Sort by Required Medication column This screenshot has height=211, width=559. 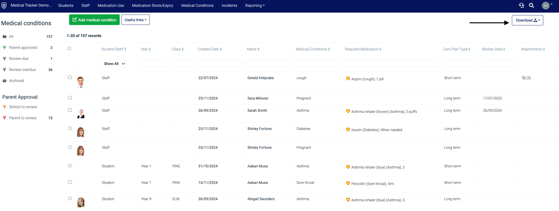[x=381, y=49]
